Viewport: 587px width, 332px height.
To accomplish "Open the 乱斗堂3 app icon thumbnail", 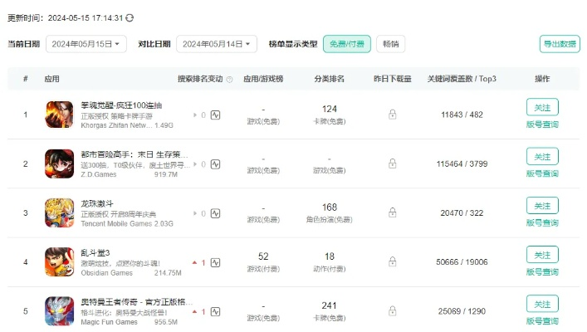I will pos(60,262).
